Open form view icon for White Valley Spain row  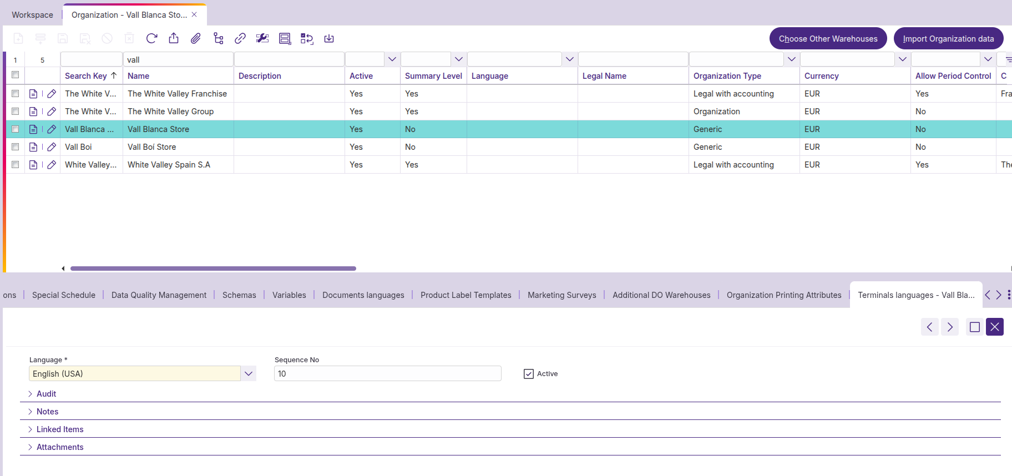pyautogui.click(x=33, y=165)
